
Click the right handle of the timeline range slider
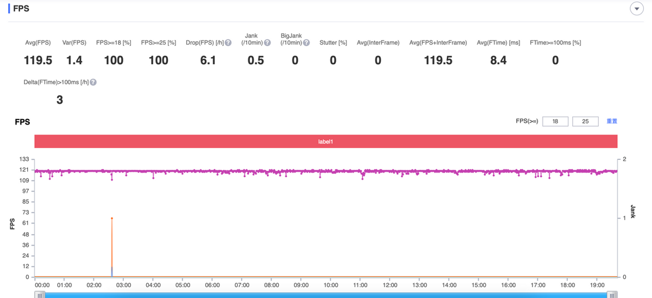coord(612,295)
